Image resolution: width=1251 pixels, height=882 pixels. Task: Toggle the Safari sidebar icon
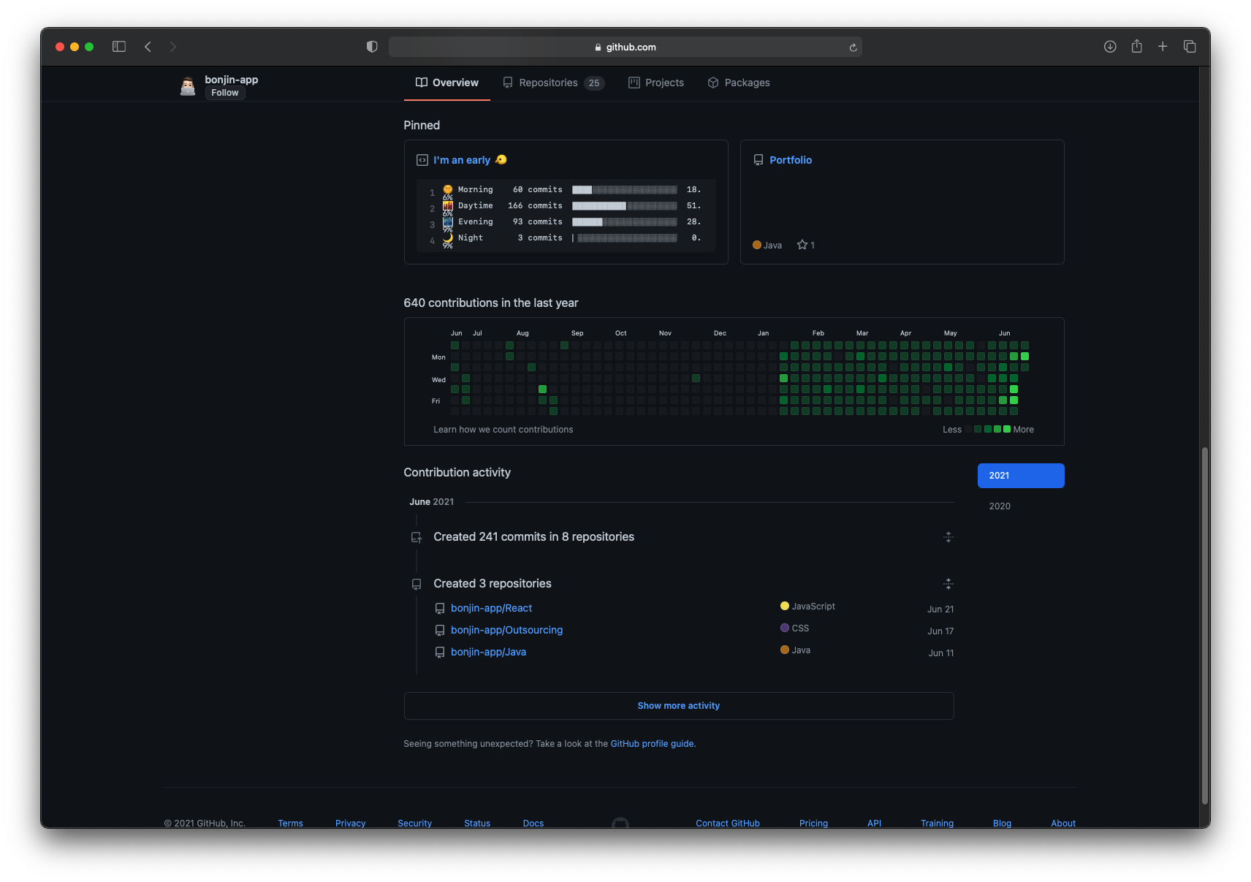pos(119,47)
